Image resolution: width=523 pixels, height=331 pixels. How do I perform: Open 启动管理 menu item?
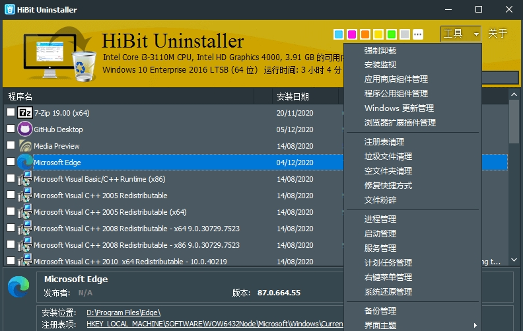click(413, 234)
